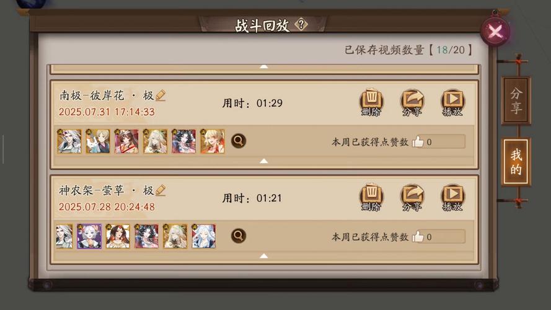The height and width of the screenshot is (310, 551).
Task: Edit the 神农架-萤草 replay name pencil
Action: tap(161, 190)
